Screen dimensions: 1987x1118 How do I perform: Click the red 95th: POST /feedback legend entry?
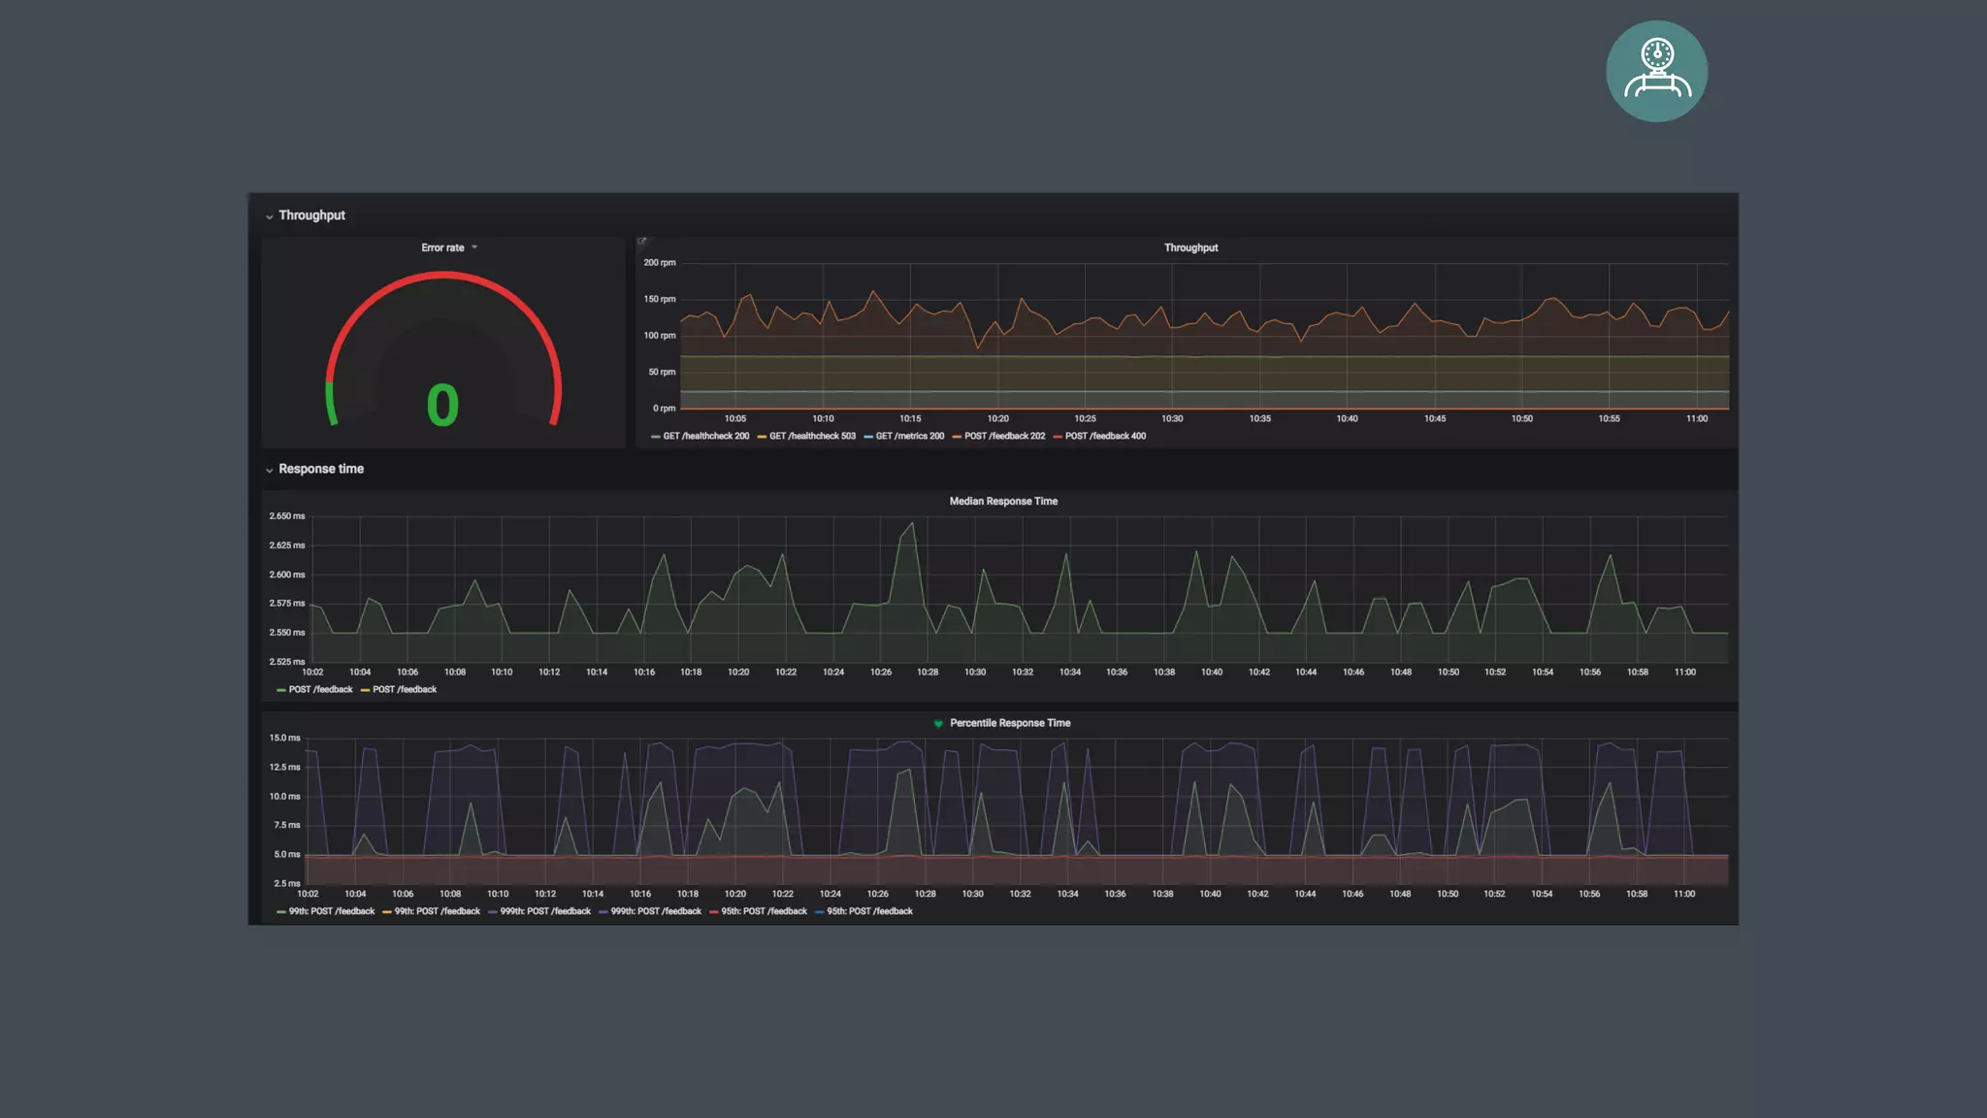(x=764, y=912)
